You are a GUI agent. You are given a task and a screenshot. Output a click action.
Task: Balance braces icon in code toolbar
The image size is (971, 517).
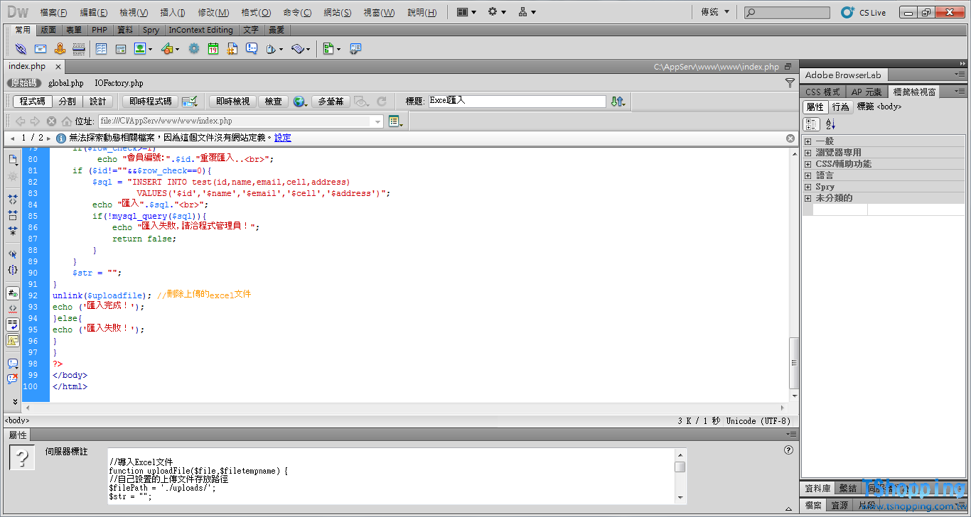13,270
